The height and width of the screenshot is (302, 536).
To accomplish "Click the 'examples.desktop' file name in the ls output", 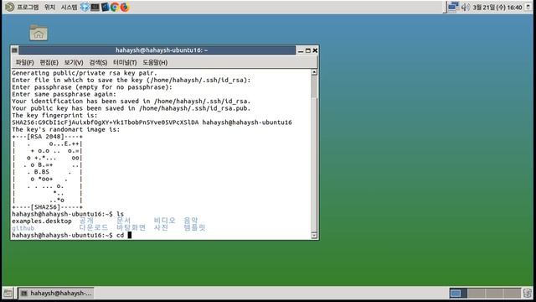I will pyautogui.click(x=42, y=221).
